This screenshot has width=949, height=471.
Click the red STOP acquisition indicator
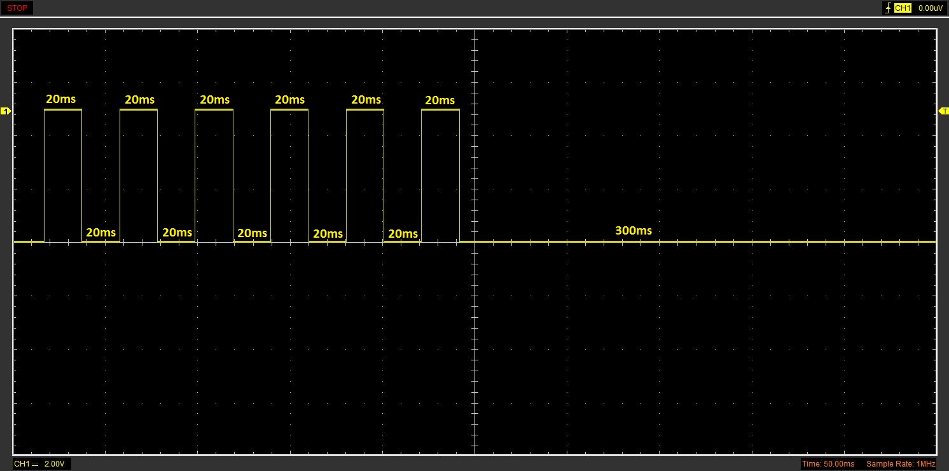17,8
